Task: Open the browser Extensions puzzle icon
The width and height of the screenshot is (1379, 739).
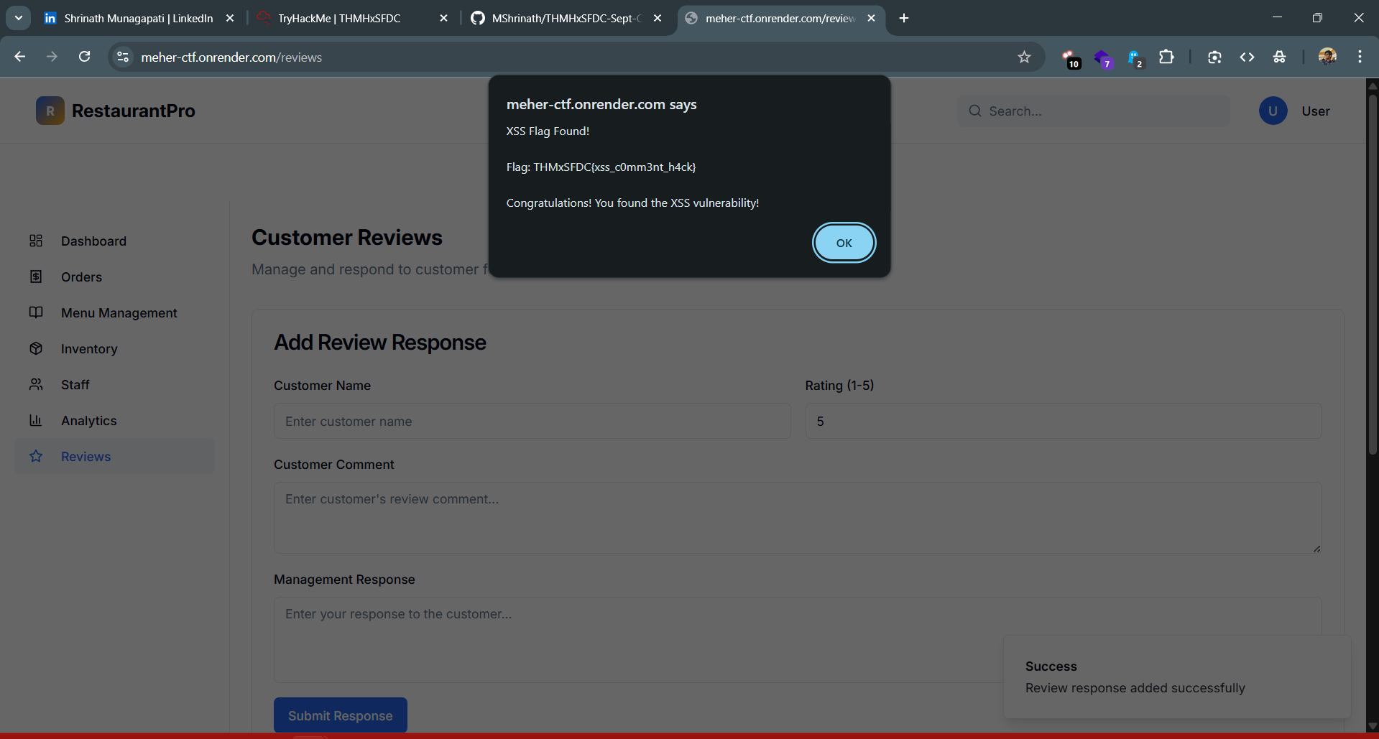Action: (1166, 57)
